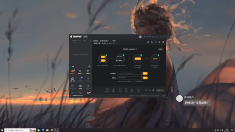Open the multi-person link tool in toolbox
This screenshot has height=132, width=235.
[x=88, y=79]
